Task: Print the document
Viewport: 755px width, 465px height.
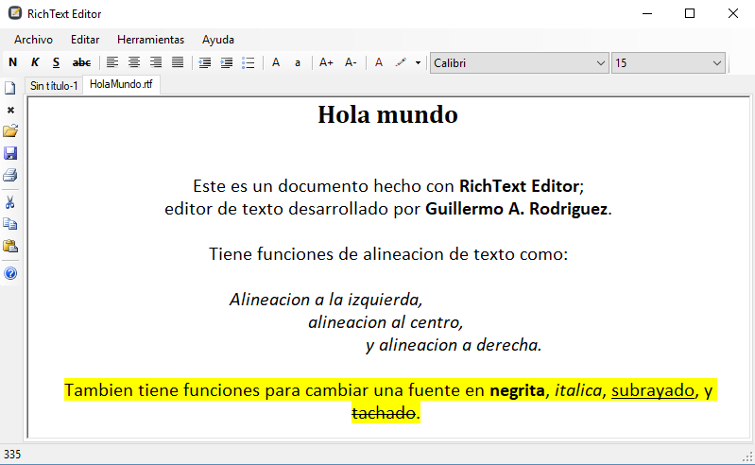Action: click(10, 175)
